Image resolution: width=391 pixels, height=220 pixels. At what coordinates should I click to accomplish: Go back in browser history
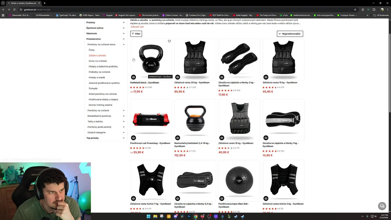click(3, 9)
